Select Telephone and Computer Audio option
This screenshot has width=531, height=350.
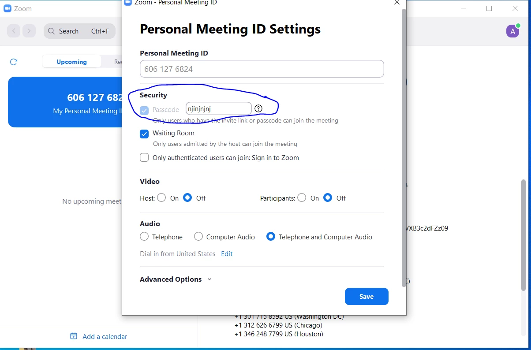point(271,237)
